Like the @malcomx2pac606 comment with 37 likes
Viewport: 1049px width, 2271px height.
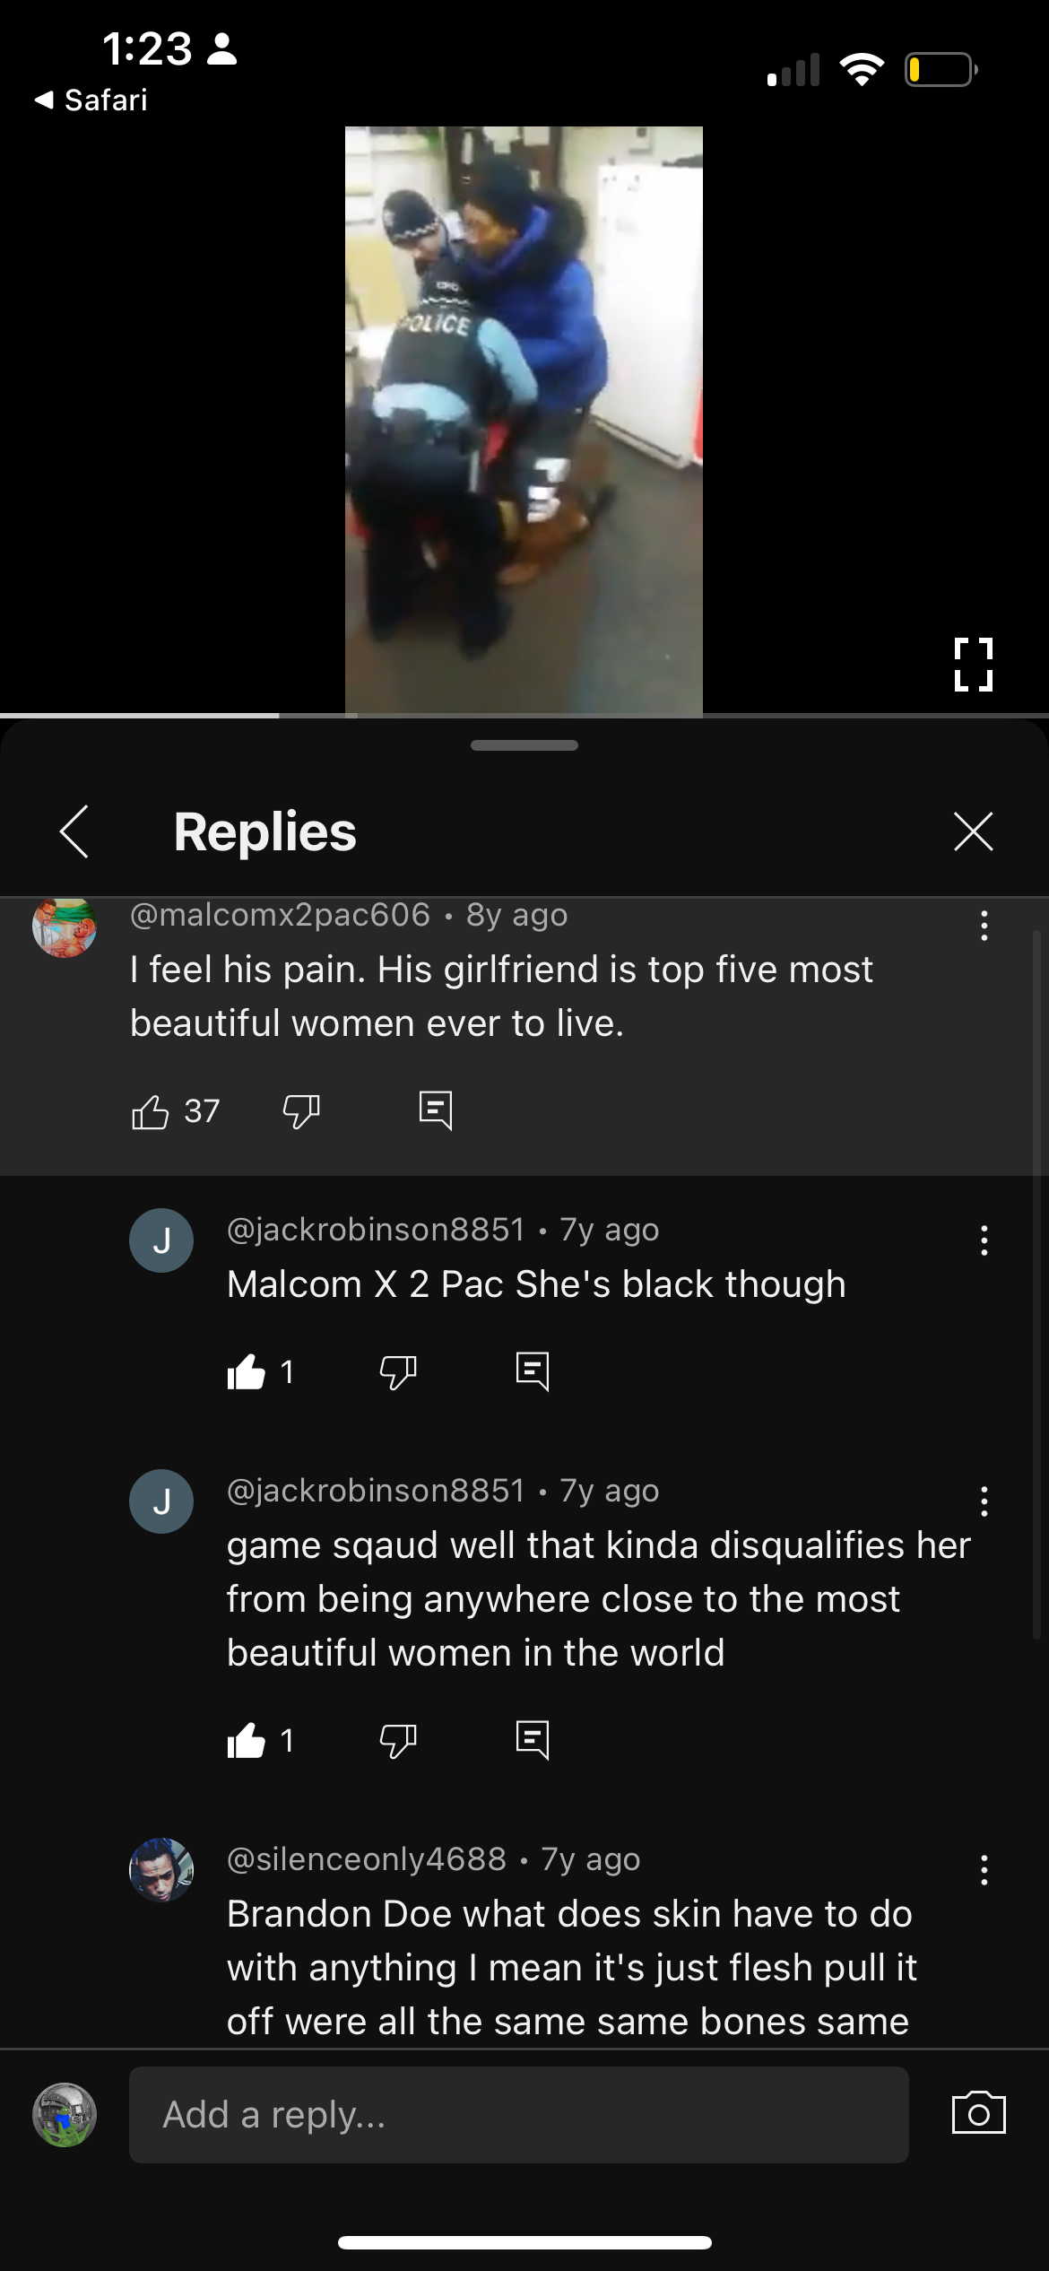tap(151, 1111)
